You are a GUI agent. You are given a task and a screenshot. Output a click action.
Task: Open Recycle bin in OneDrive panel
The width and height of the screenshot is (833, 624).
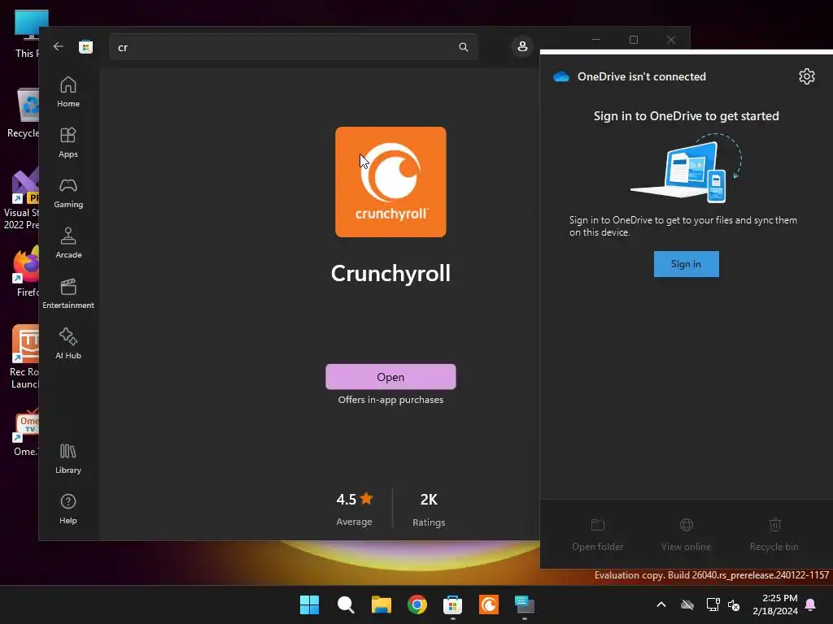pyautogui.click(x=774, y=535)
